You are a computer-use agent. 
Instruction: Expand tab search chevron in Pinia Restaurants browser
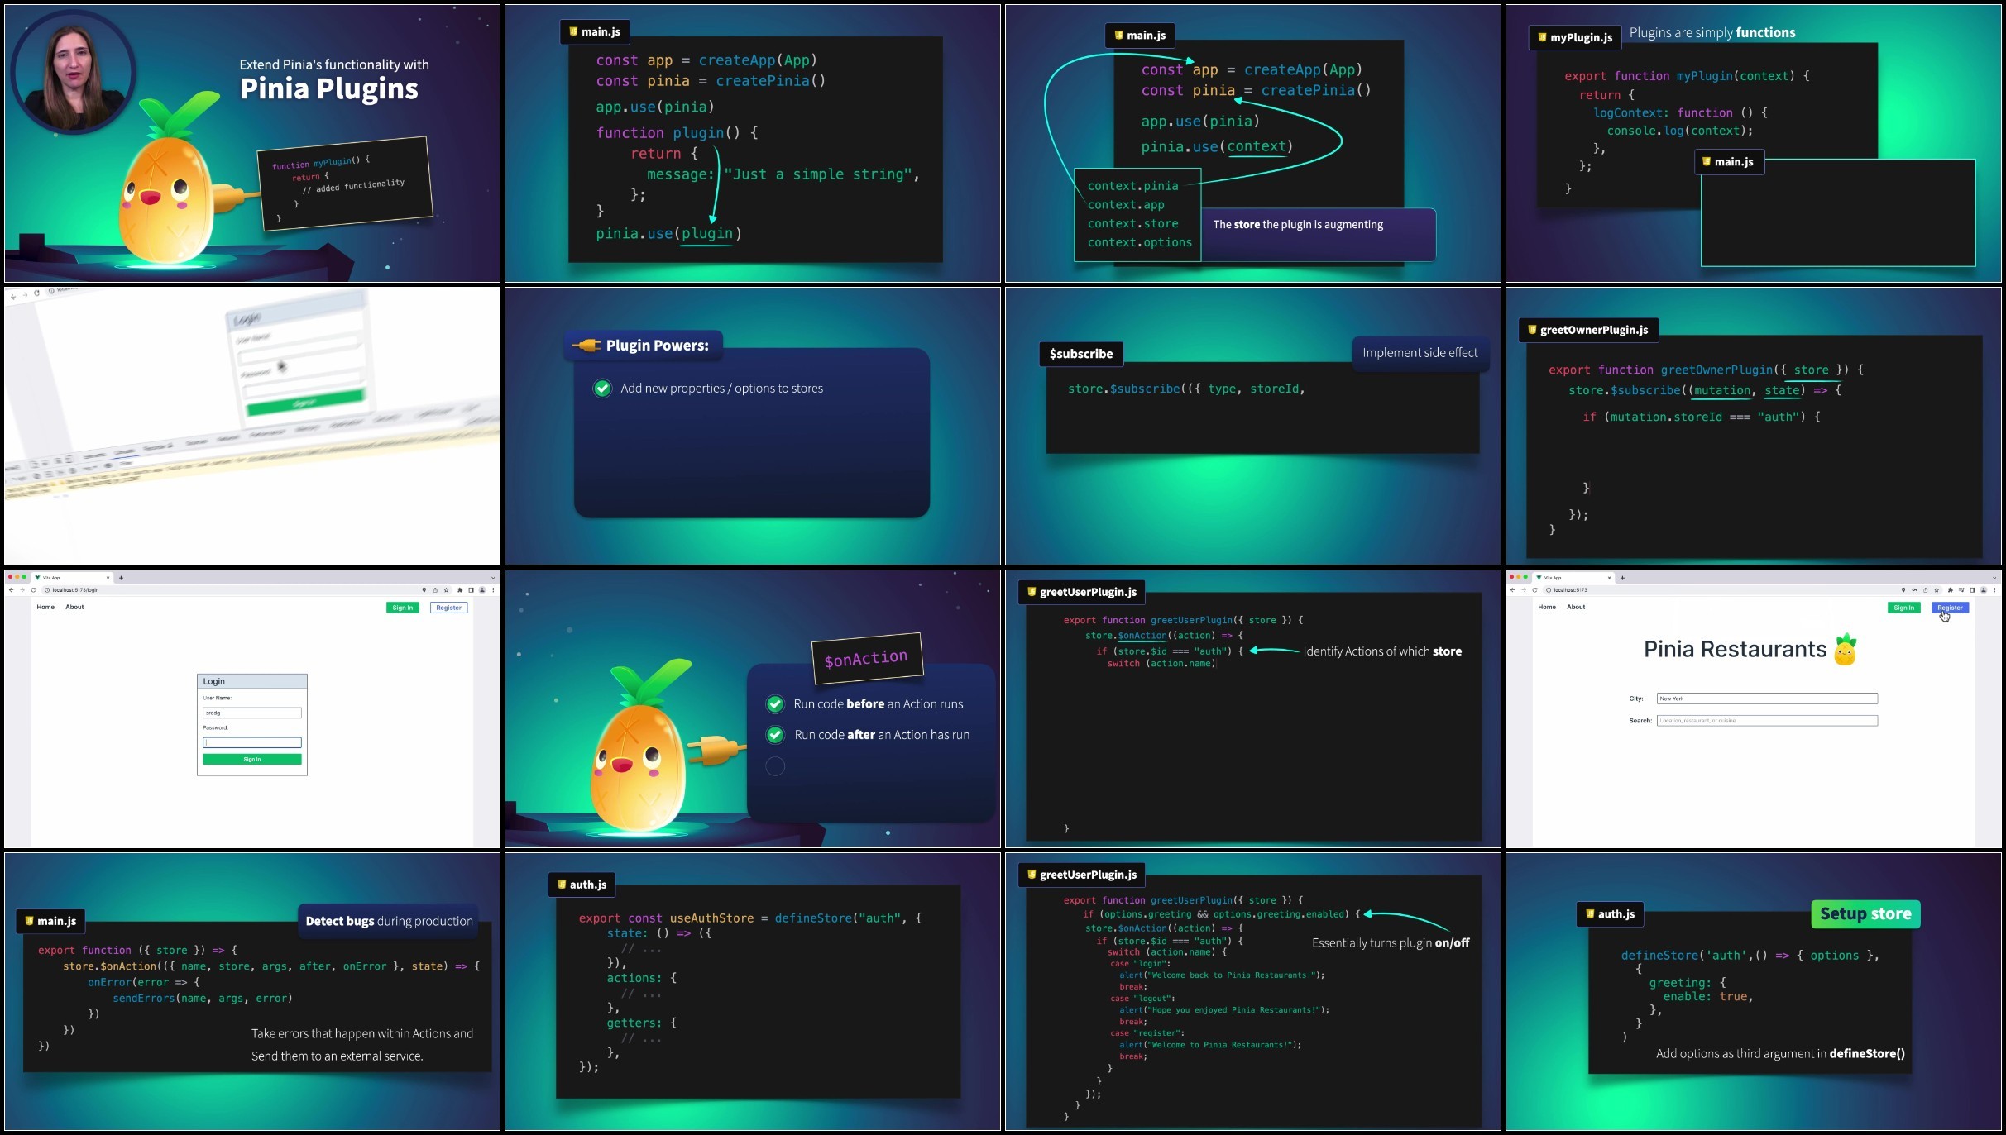[x=1994, y=578]
